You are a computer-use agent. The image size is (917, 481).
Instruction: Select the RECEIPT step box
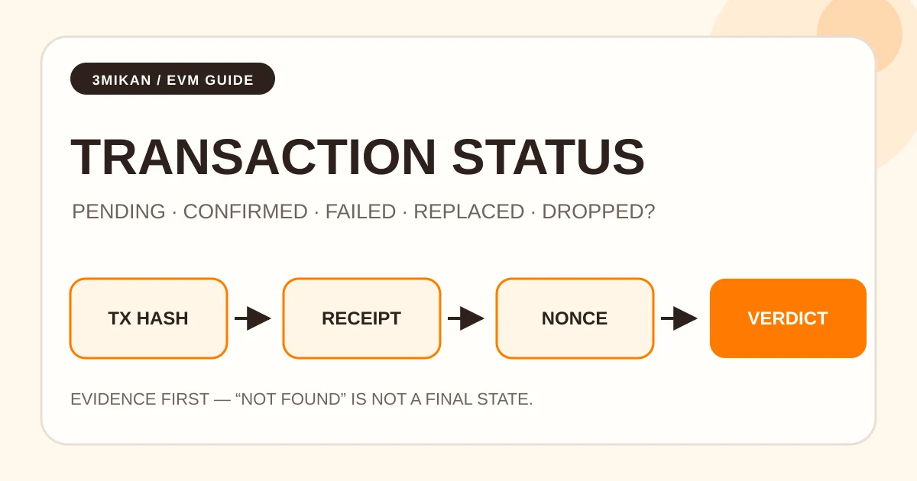361,318
